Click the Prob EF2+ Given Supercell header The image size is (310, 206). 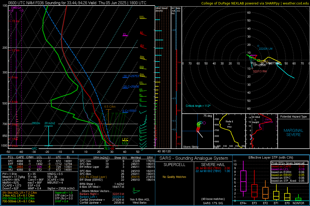(x=288, y=163)
